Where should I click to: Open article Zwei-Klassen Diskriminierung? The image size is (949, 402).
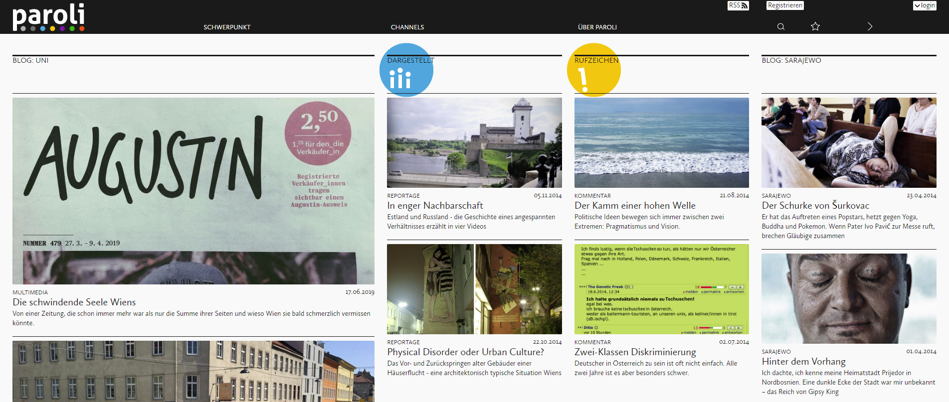pos(635,352)
